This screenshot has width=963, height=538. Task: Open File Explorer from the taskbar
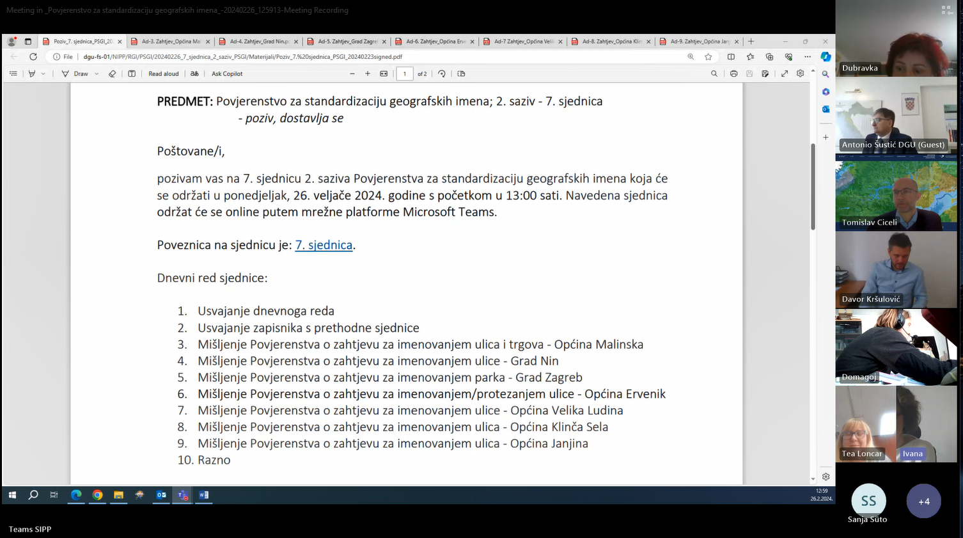[118, 494]
